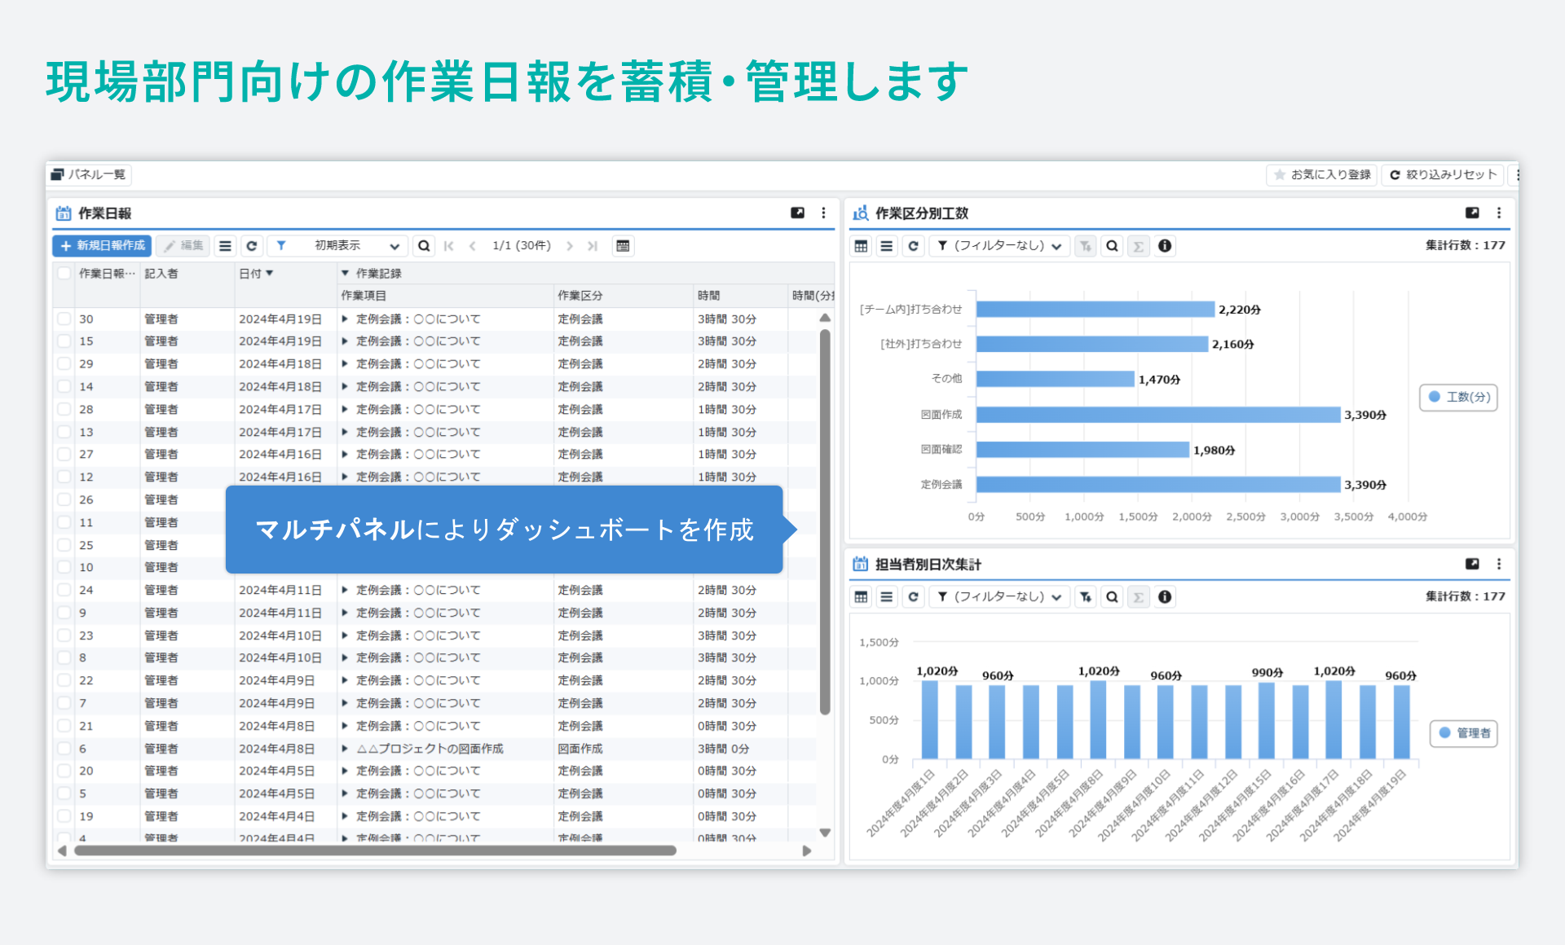Check the checkbox of row 30
The width and height of the screenshot is (1565, 945).
point(64,319)
